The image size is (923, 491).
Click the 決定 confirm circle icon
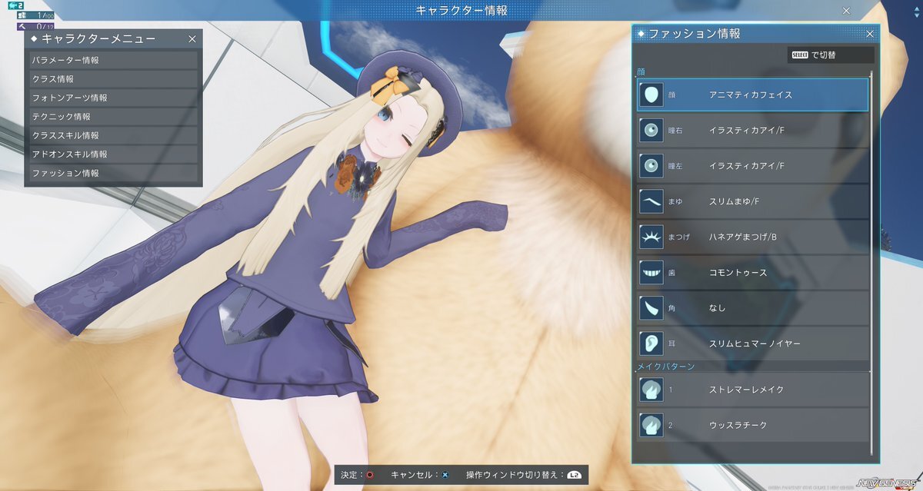370,475
